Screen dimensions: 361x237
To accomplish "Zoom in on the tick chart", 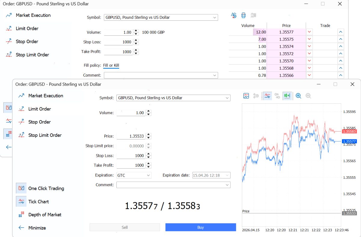I will (298, 96).
